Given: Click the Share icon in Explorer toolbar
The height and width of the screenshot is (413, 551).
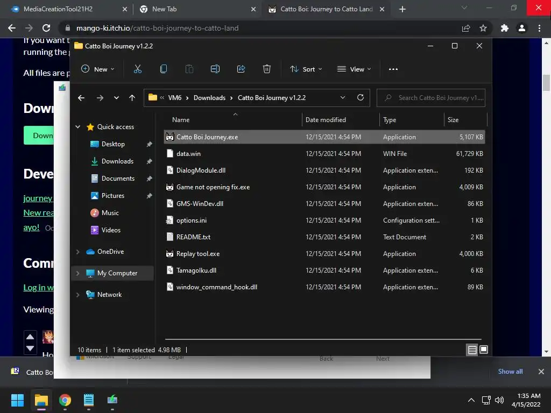Looking at the screenshot, I should 241,69.
